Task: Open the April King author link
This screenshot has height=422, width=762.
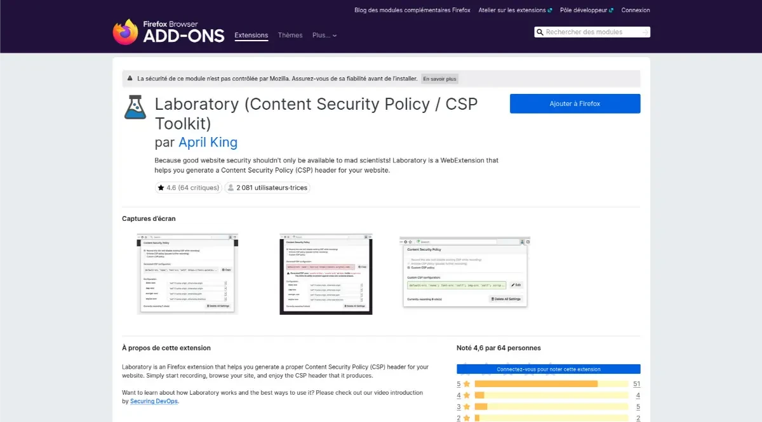Action: (208, 142)
